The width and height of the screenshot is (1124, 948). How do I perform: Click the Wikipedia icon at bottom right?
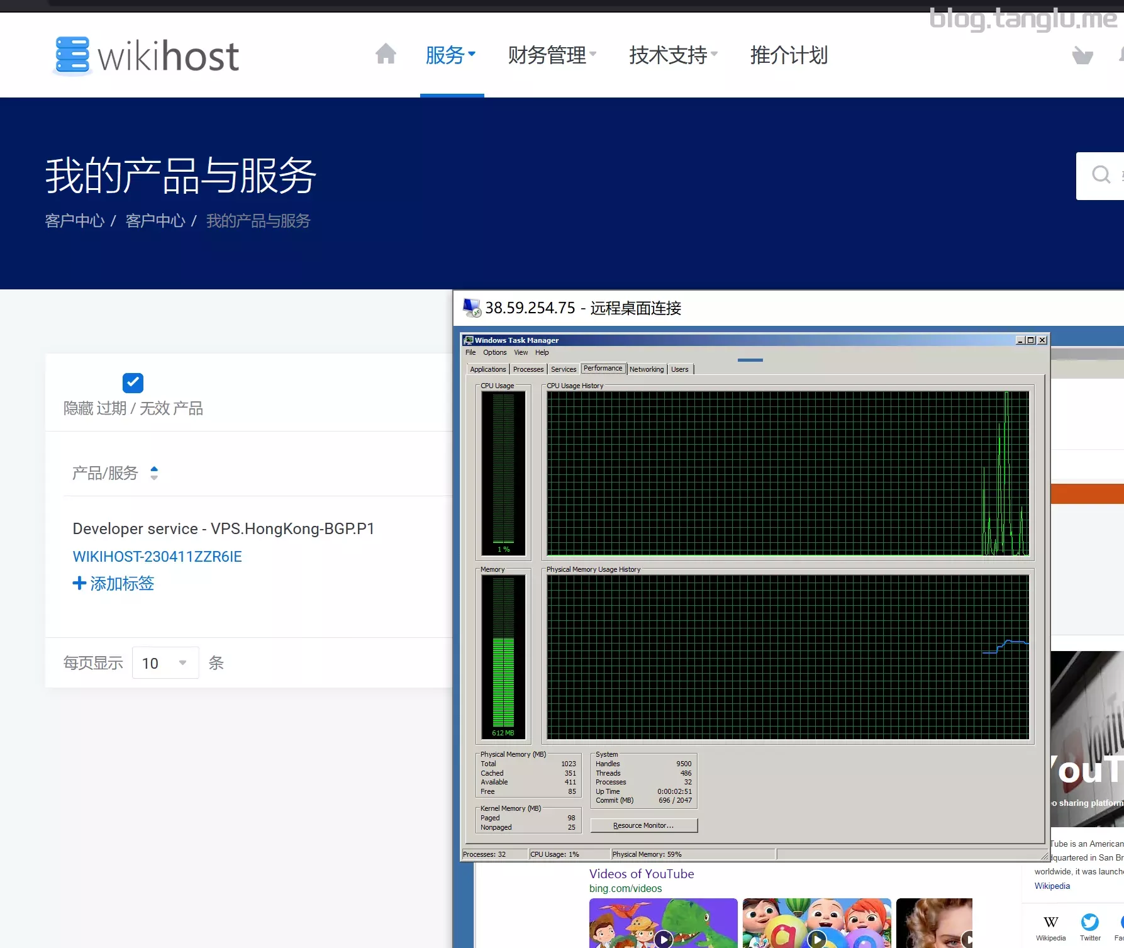(x=1050, y=922)
